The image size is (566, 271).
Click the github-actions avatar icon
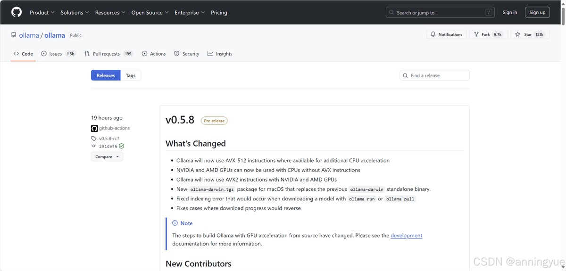[94, 128]
